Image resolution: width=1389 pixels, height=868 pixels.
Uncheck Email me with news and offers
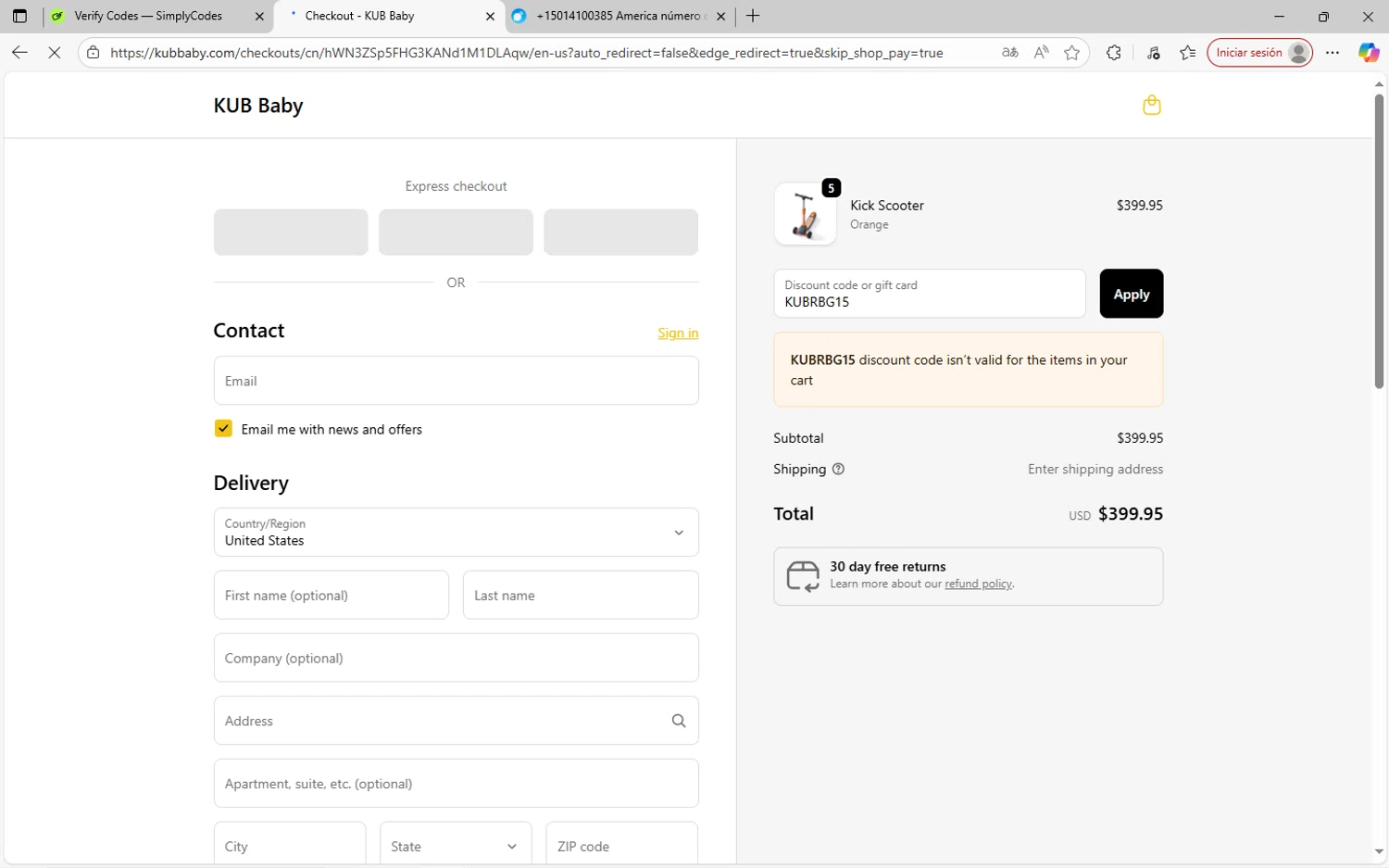coord(223,428)
